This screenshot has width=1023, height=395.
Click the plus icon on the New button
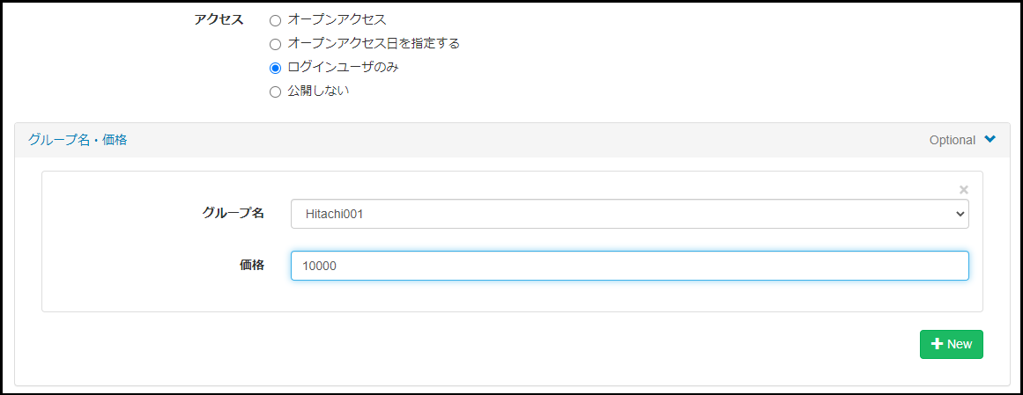(x=937, y=344)
